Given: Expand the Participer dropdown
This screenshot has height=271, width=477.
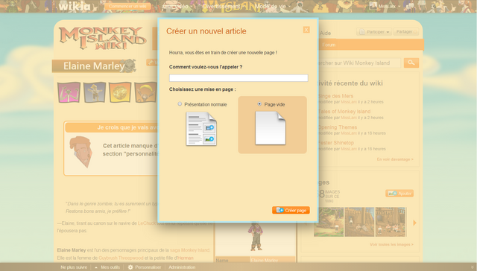Looking at the screenshot, I should [x=374, y=32].
